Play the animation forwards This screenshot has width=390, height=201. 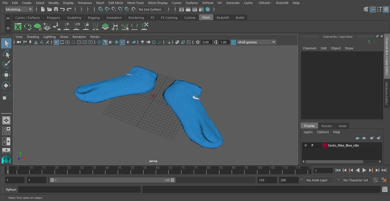click(x=364, y=170)
